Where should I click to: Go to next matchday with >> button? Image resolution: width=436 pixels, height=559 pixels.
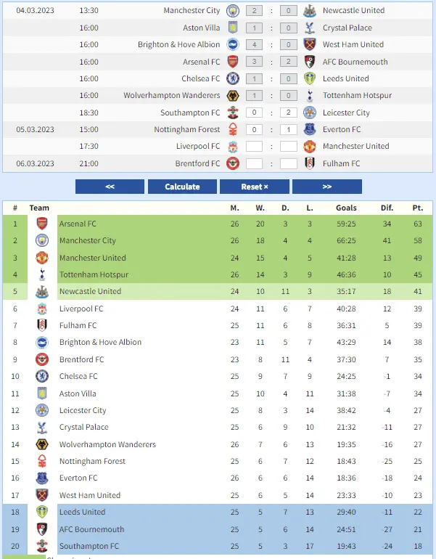click(x=326, y=187)
